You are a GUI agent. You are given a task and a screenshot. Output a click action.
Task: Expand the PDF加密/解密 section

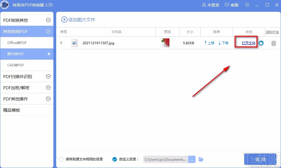27,88
